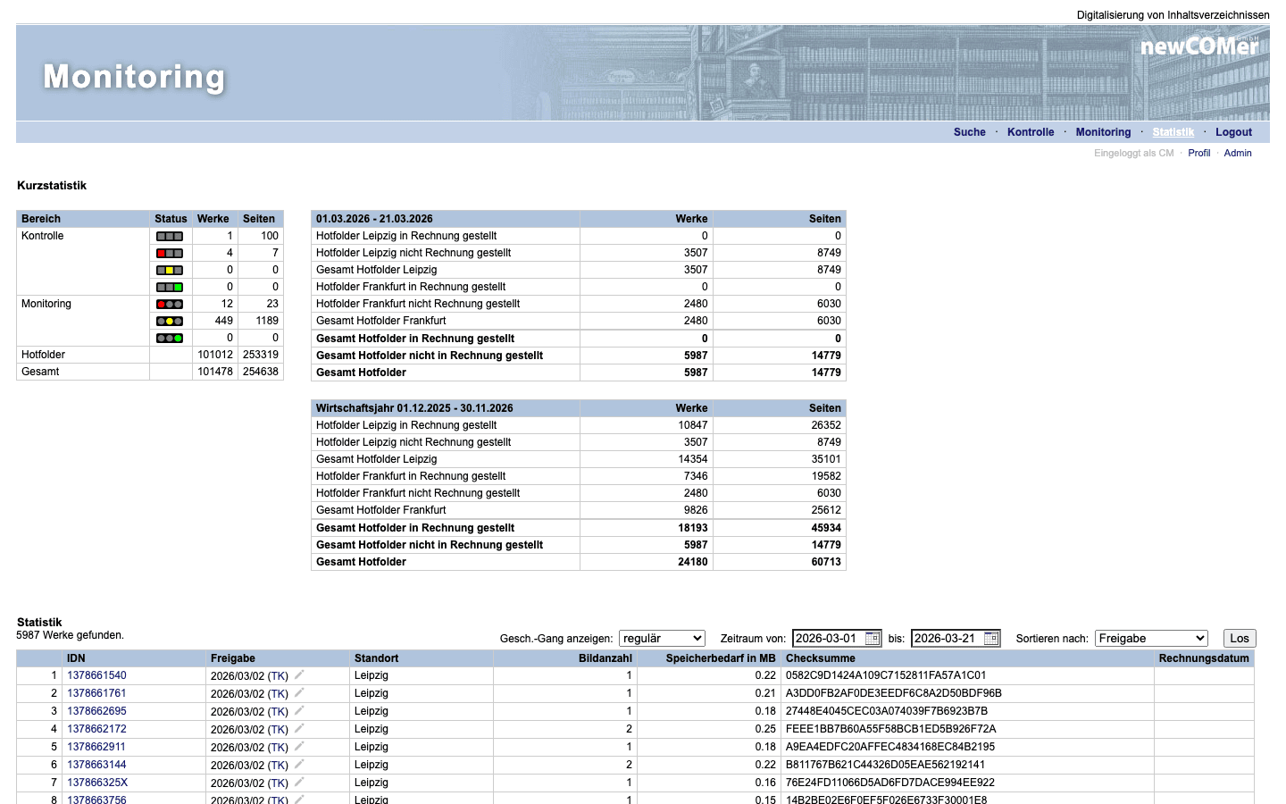1286x804 pixels.
Task: Open calendar picker for the bis date
Action: (x=991, y=639)
